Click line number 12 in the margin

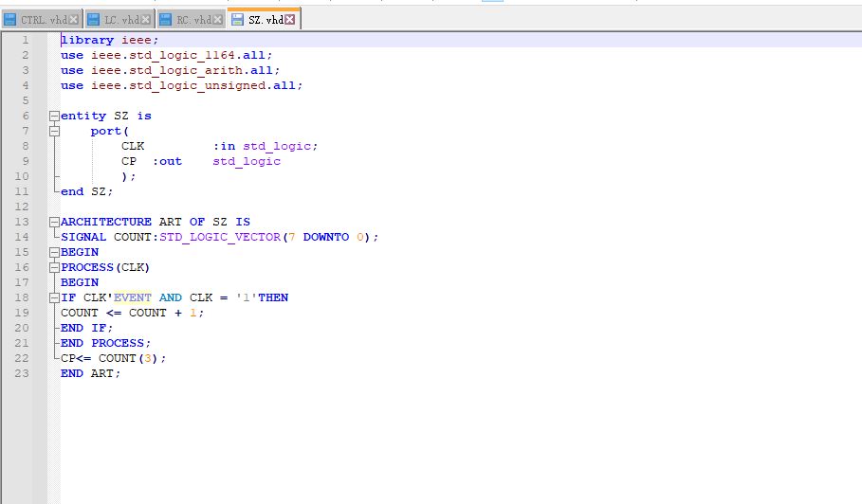[x=22, y=207]
